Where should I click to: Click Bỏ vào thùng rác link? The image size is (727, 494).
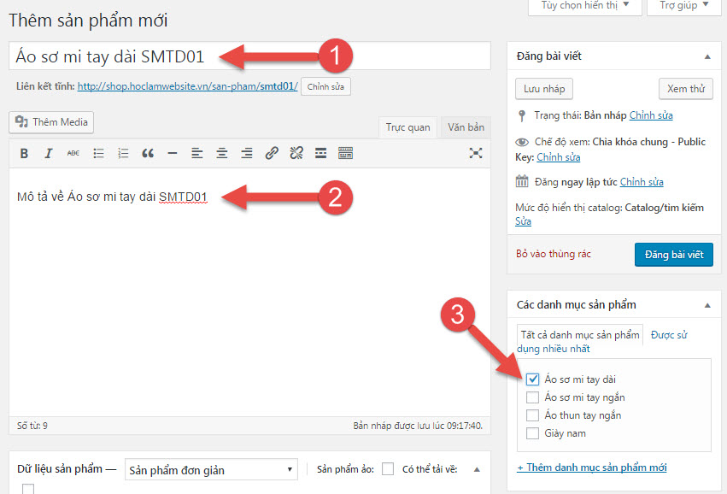coord(553,254)
